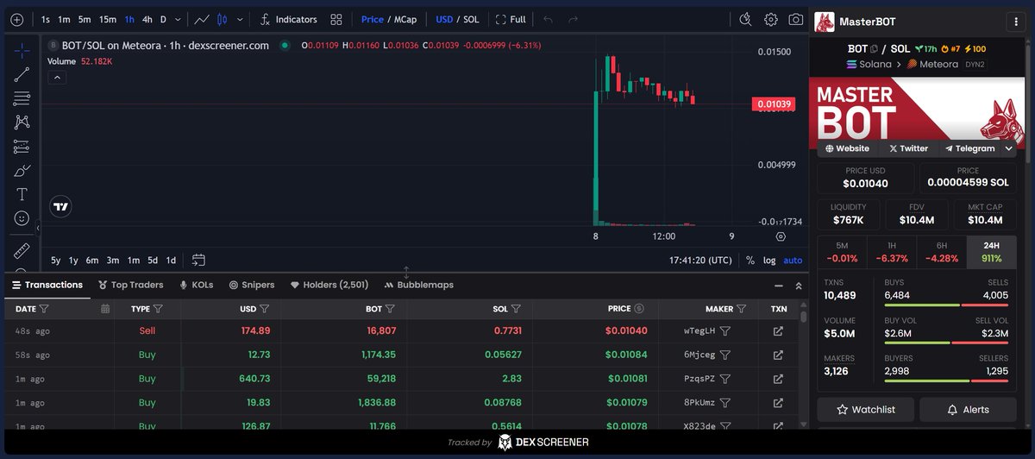The image size is (1035, 459).
Task: Add a symbol with the plus-circle icon
Action: (17, 19)
